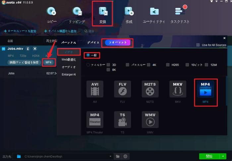Viewport: 232px width, 161px height.
Task: Enable the H265 filter checkbox
Action: pos(168,65)
